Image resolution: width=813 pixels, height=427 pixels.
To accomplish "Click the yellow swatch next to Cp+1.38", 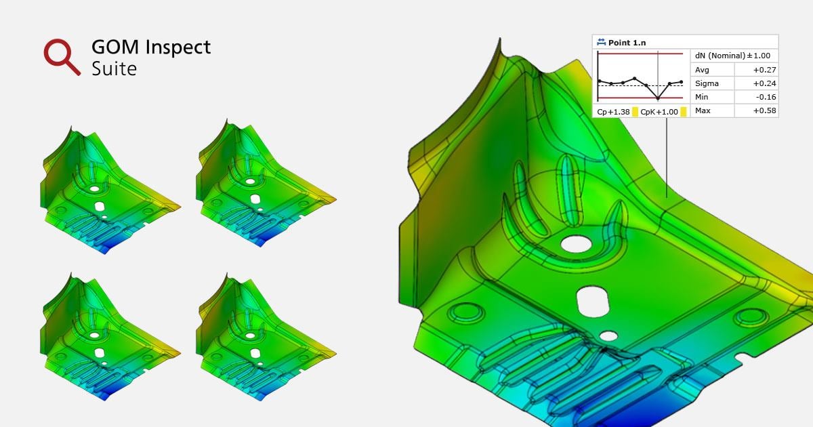I will click(x=635, y=112).
